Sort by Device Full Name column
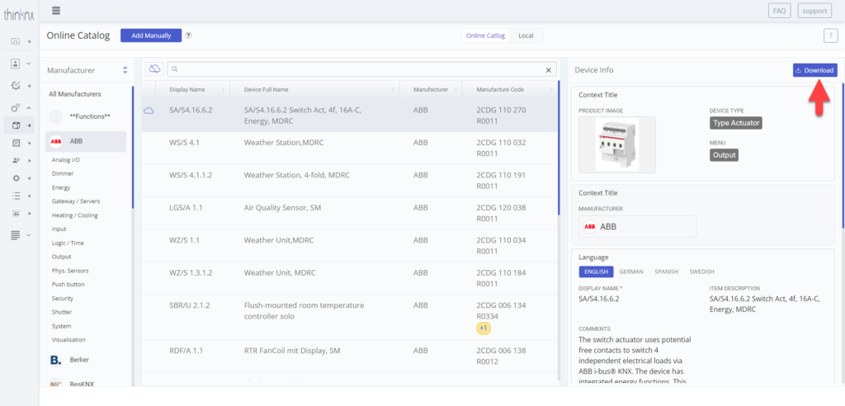The image size is (845, 406). [x=392, y=89]
